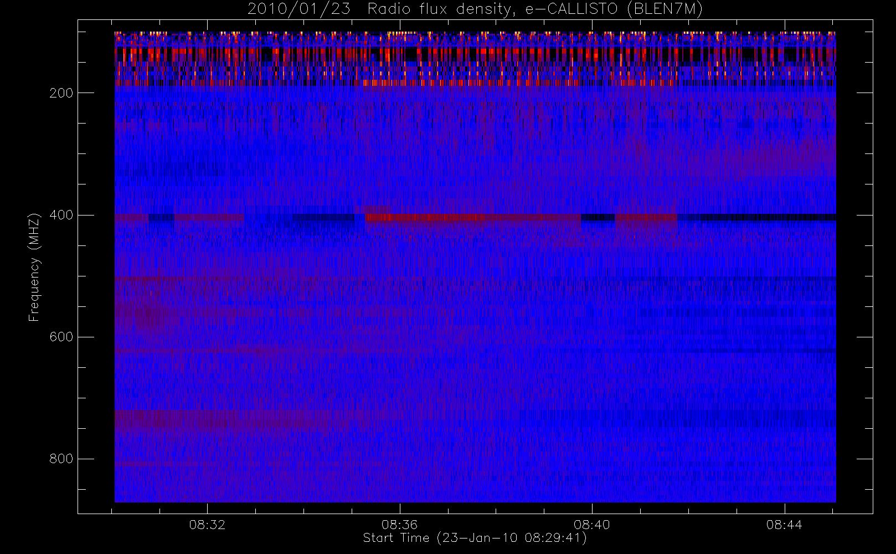This screenshot has width=896, height=554.
Task: Click the 08:32 time tick label
Action: coord(207,525)
